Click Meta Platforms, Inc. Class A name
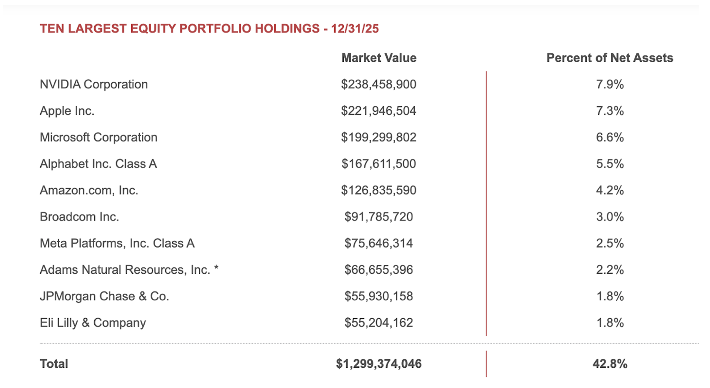 point(117,243)
